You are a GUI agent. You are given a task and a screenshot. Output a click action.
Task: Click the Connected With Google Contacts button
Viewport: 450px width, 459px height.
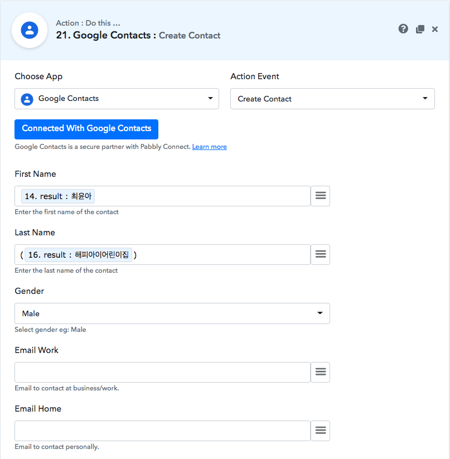coord(86,129)
